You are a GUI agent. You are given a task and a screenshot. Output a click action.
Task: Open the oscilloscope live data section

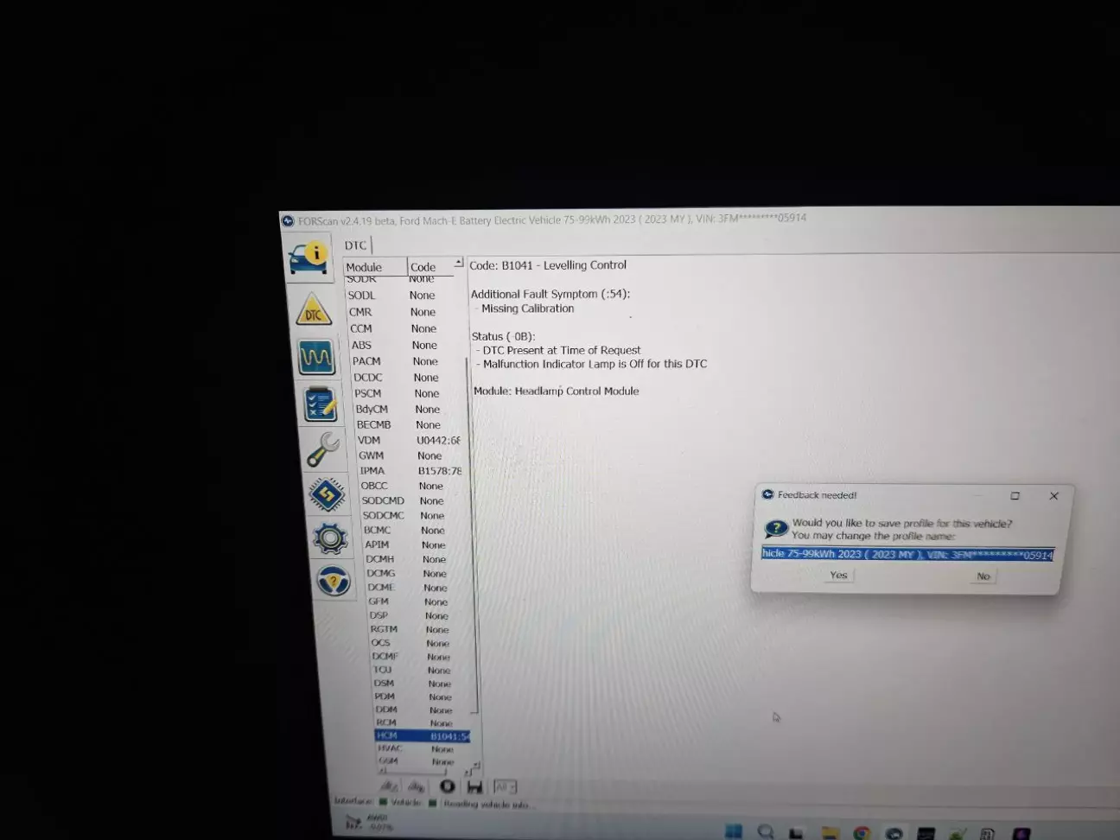click(316, 356)
